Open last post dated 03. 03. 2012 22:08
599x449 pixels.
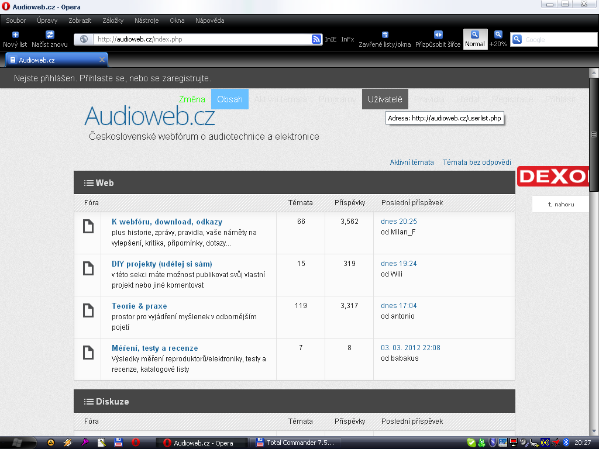coord(410,348)
